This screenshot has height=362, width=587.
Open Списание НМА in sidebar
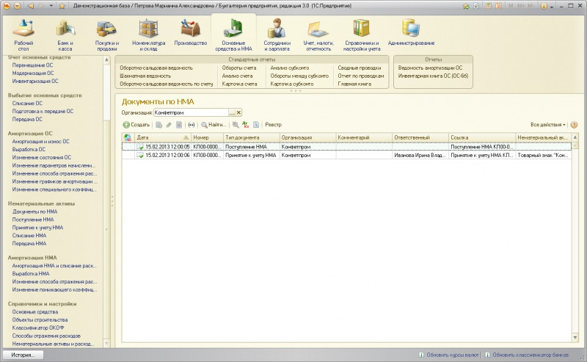pyautogui.click(x=29, y=236)
